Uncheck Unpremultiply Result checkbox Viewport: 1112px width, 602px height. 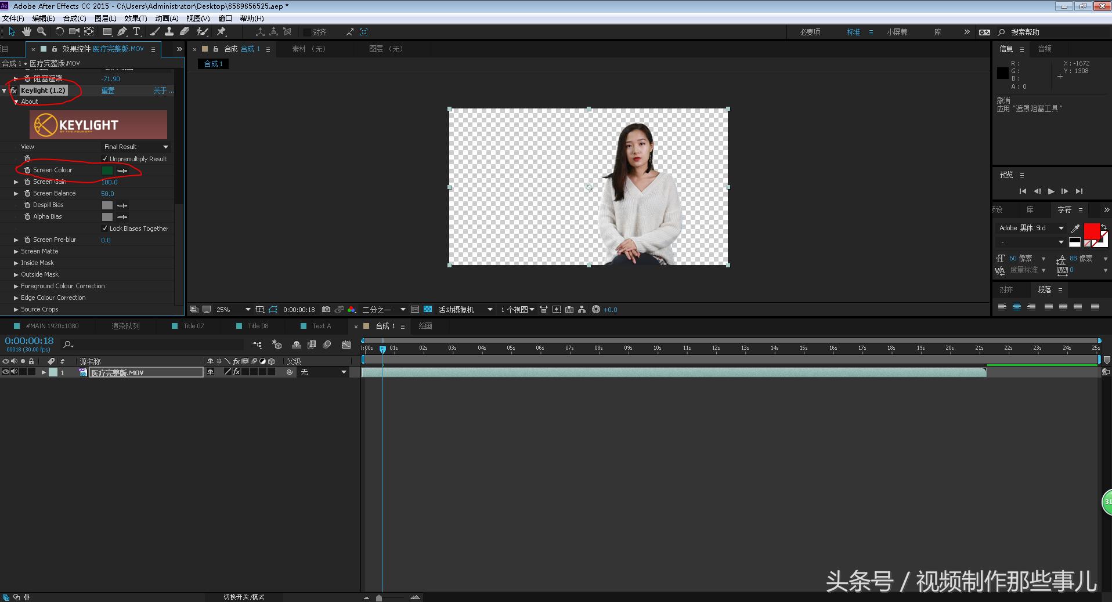105,158
